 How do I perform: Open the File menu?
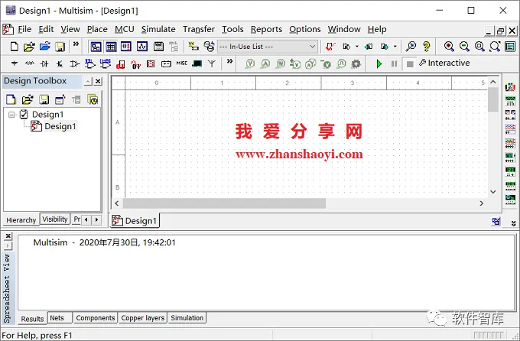[24, 30]
